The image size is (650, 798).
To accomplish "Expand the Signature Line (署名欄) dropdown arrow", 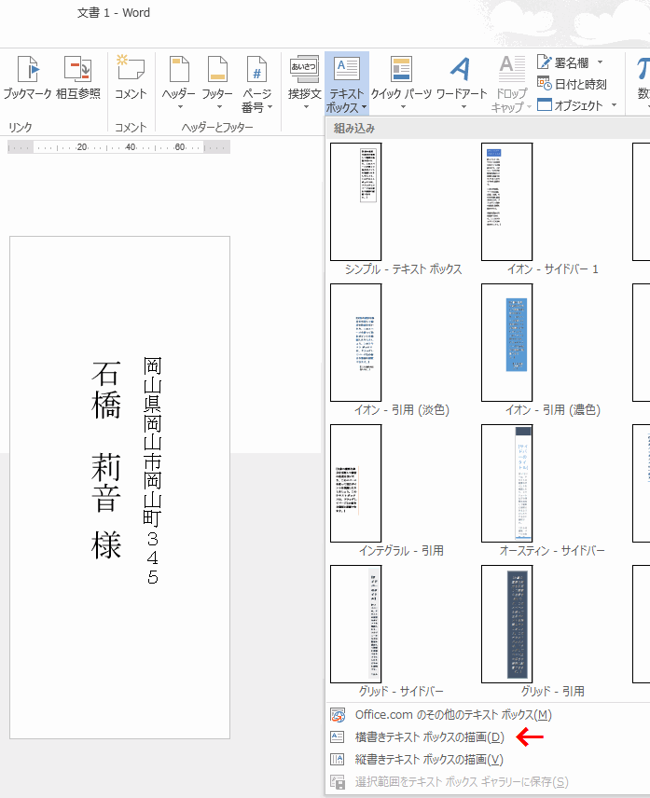I will click(601, 62).
